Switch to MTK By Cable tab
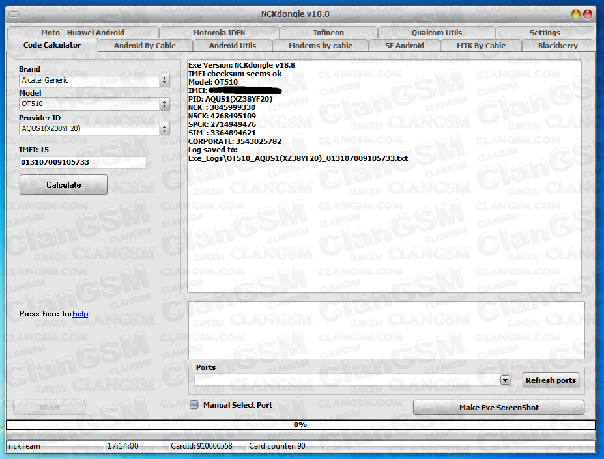604x459 pixels. 481,46
